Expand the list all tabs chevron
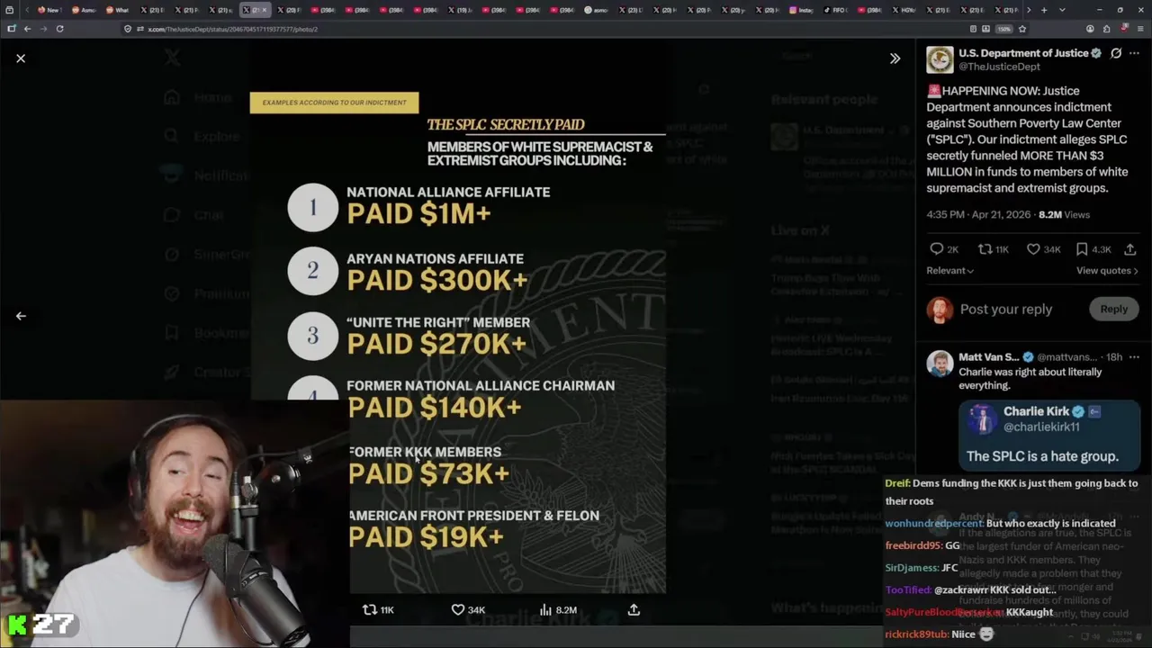This screenshot has width=1152, height=648. coord(1062,10)
